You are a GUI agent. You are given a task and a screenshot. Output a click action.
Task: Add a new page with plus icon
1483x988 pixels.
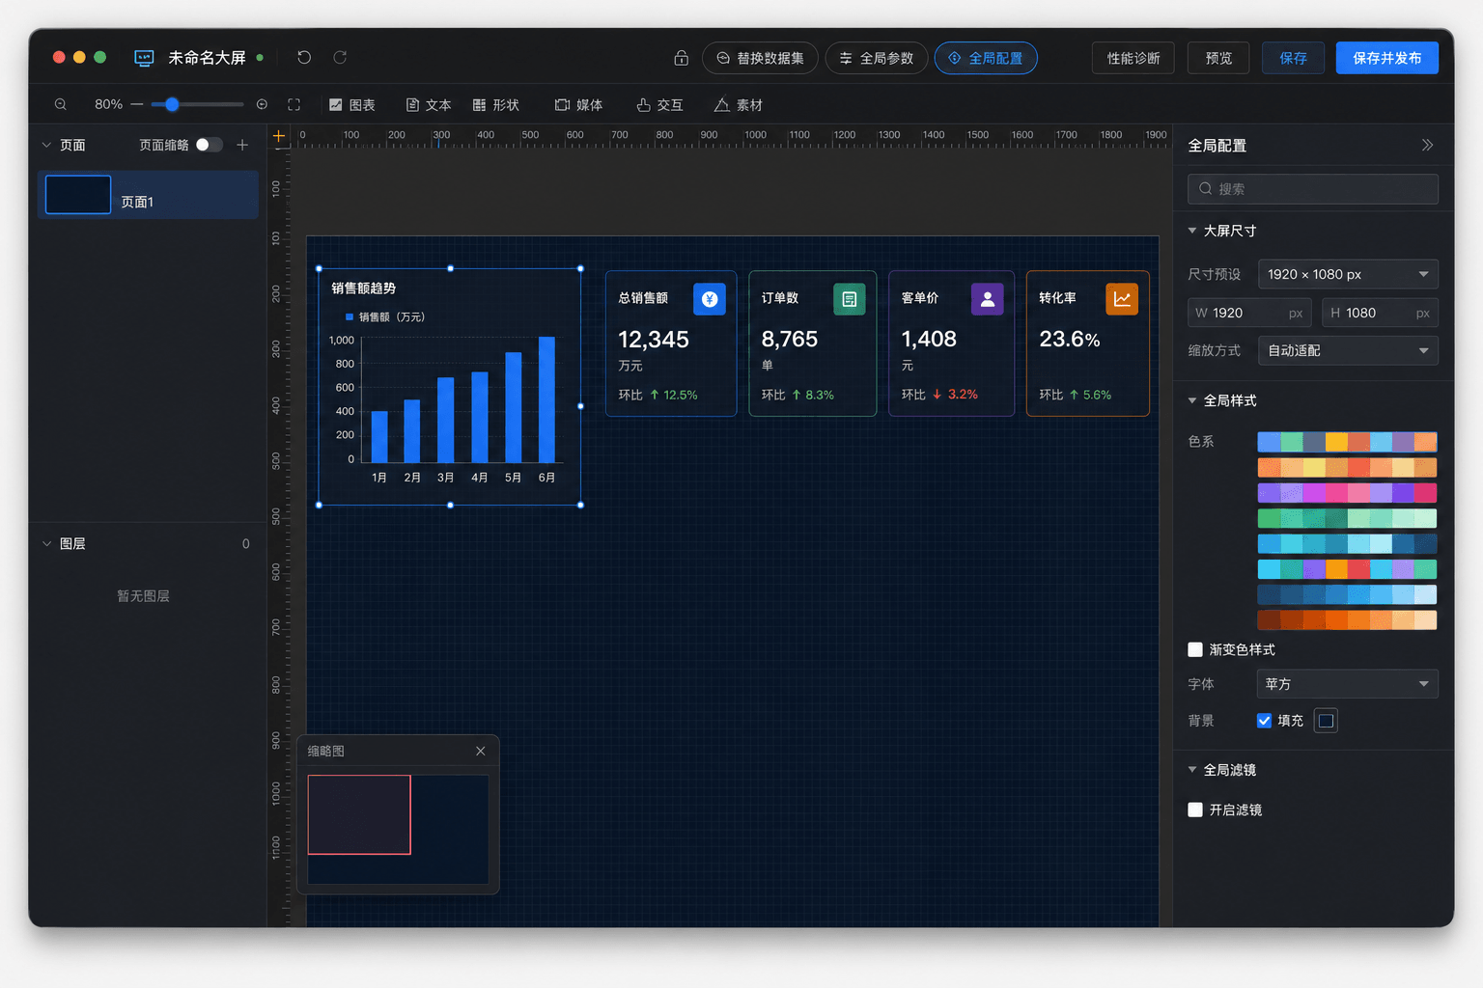click(242, 145)
